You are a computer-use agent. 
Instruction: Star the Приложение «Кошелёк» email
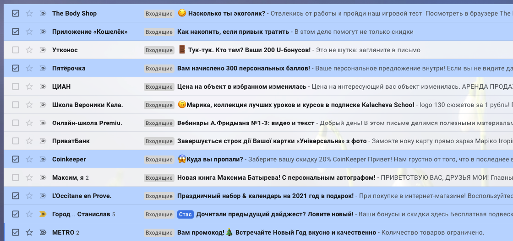[29, 32]
